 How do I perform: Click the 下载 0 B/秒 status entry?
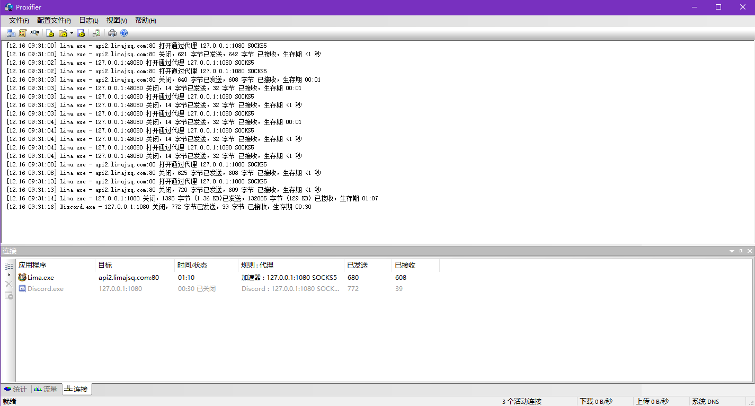click(x=596, y=401)
